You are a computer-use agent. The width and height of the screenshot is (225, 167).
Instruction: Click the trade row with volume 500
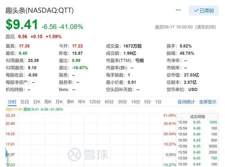pos(197,140)
